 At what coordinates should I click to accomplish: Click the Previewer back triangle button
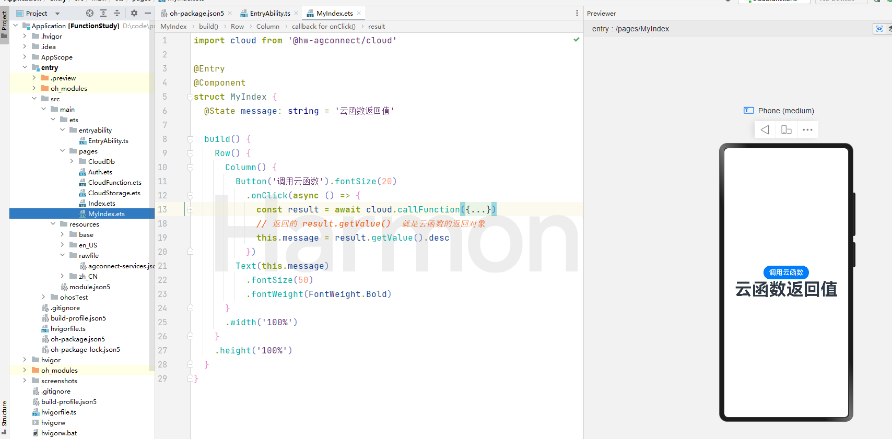[765, 129]
